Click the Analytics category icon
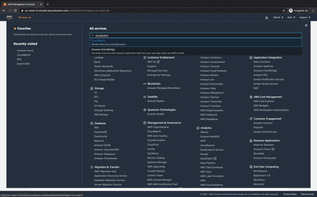 tap(198, 128)
